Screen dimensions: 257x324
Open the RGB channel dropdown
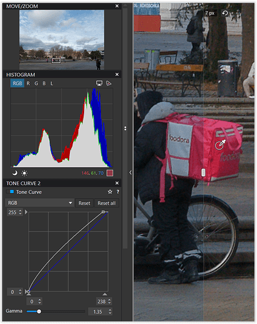tap(39, 203)
